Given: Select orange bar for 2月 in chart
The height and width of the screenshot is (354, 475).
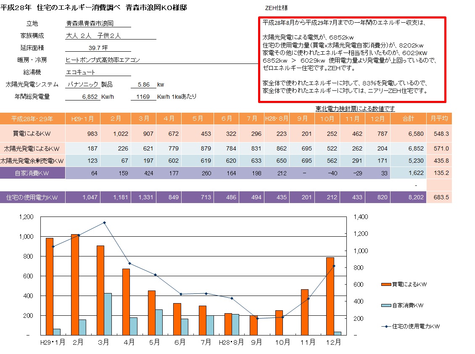Looking at the screenshot, I should coord(75,285).
